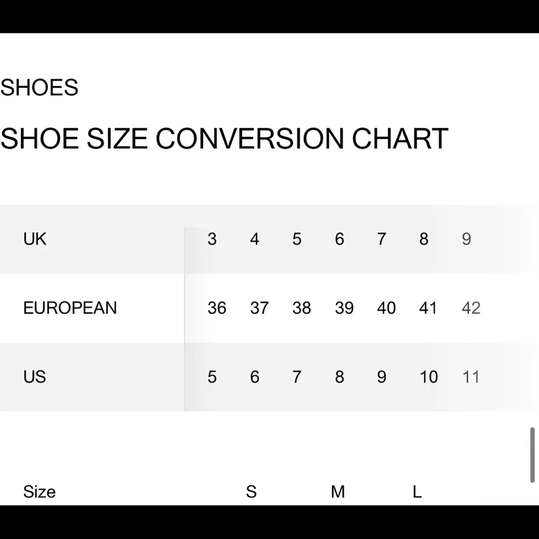Click US size 10 cell
This screenshot has height=539, width=539.
(429, 377)
